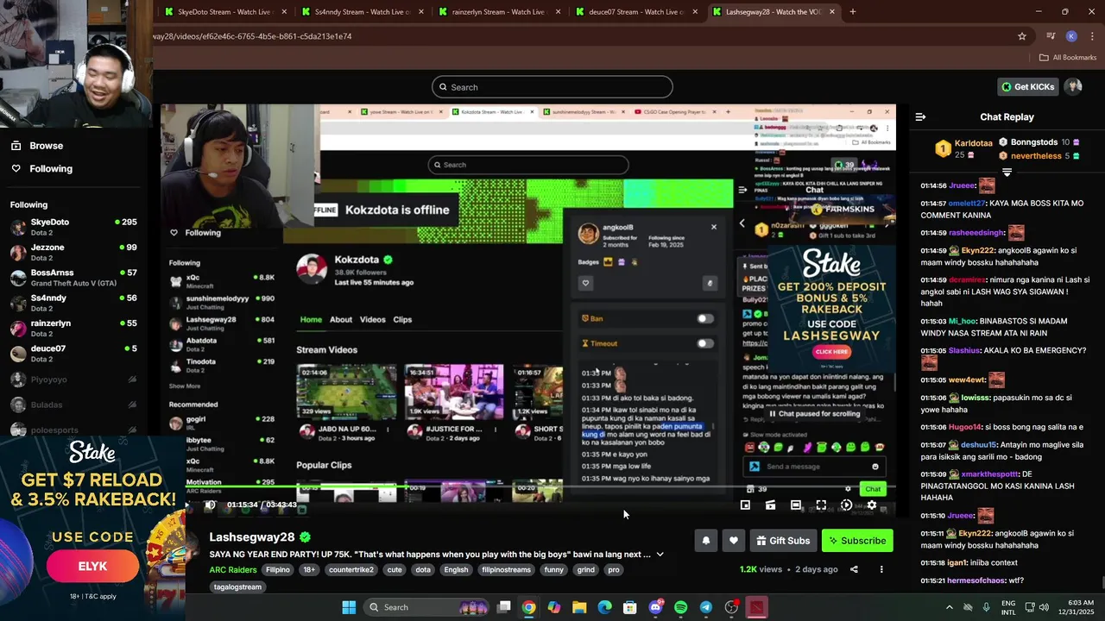Open All Bookmarks folder
The height and width of the screenshot is (621, 1105).
[x=1068, y=58]
